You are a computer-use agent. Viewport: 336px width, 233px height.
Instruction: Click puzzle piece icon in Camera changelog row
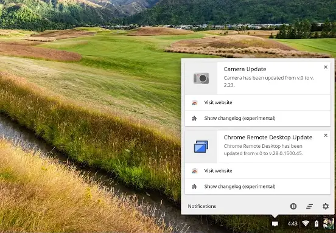click(x=195, y=118)
